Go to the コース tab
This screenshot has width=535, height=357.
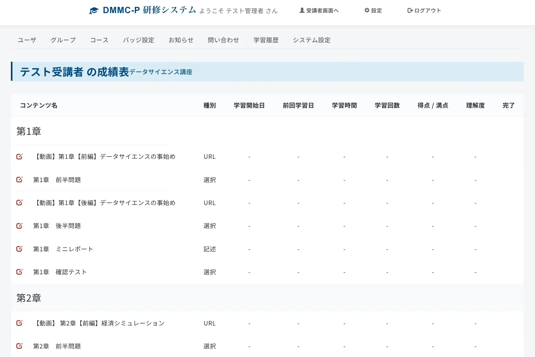click(99, 40)
